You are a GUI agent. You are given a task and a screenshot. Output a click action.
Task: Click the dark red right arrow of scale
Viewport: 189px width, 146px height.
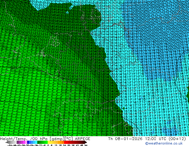pyautogui.click(x=86, y=142)
